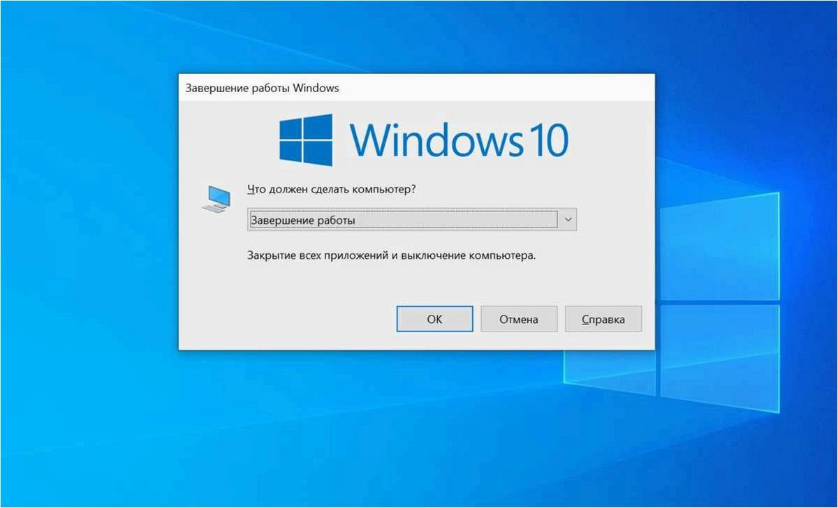Confirm shutdown with the OK button
Viewport: 838px width, 508px height.
coord(434,319)
